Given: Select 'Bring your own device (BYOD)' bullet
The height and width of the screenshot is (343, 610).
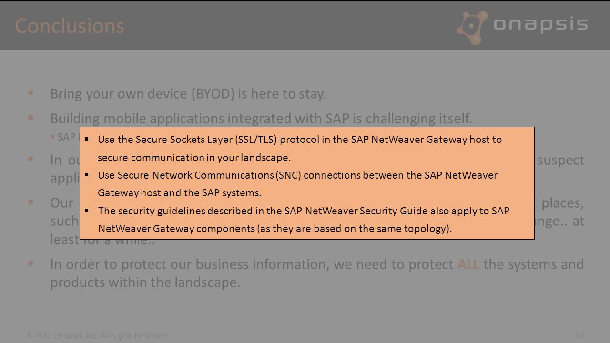Looking at the screenshot, I should point(188,94).
